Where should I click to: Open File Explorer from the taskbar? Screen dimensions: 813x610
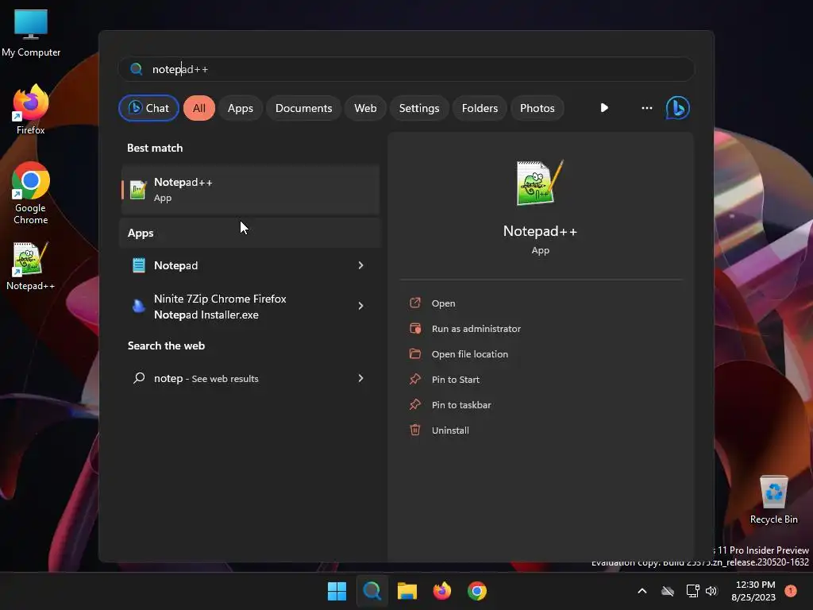(407, 591)
